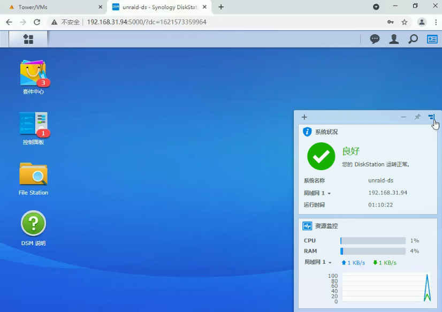Screen dimensions: 442x312
Task: Click the not secure (不安全) warning icon
Action: pyautogui.click(x=55, y=22)
